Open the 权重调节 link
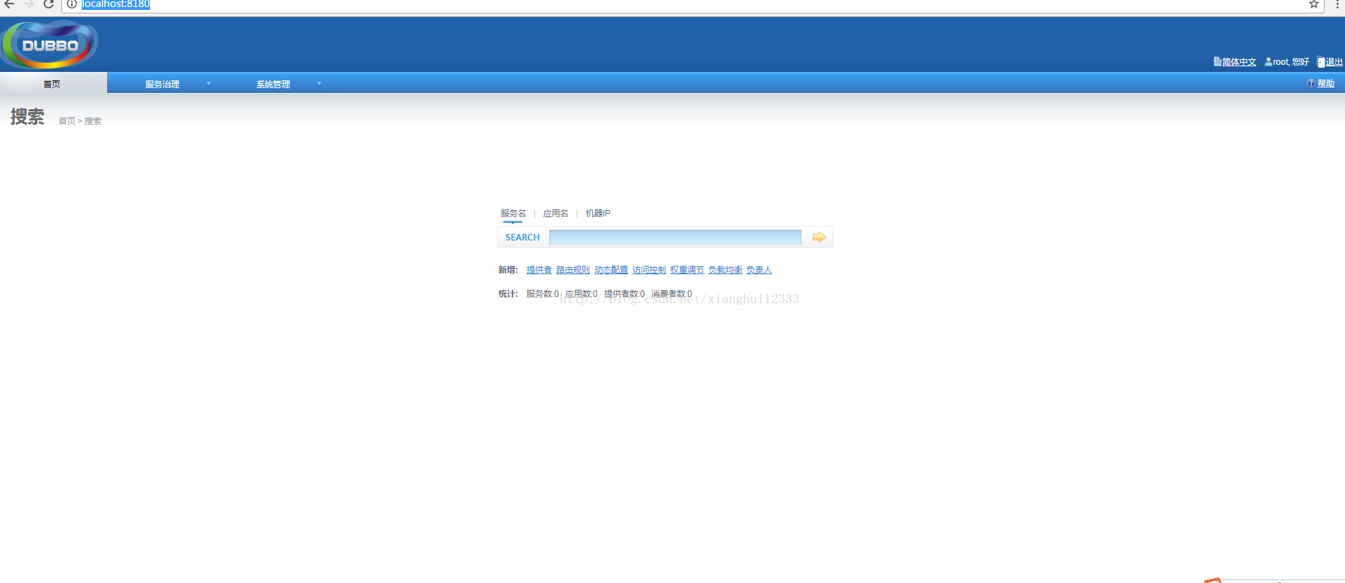 pos(687,270)
